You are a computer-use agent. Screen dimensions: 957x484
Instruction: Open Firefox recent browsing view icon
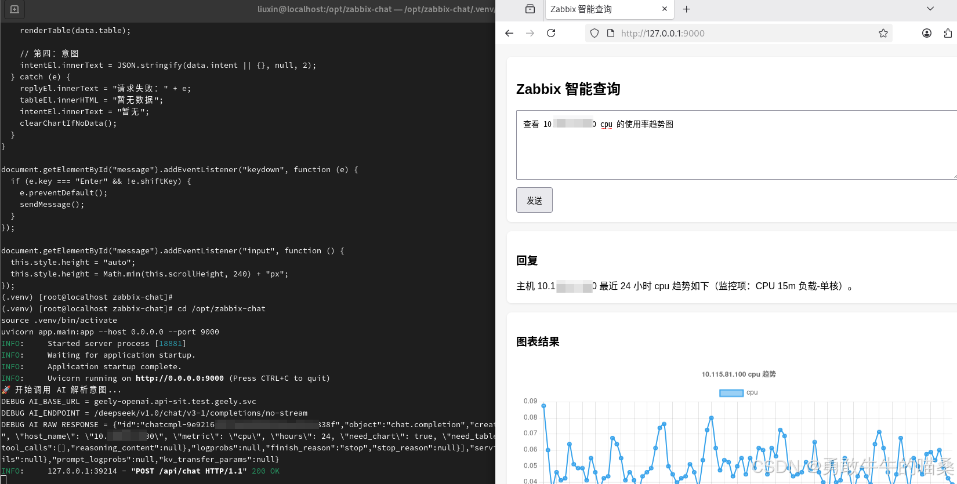click(x=530, y=9)
